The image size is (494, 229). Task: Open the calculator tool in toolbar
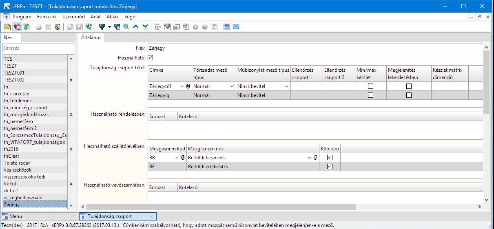point(227,27)
